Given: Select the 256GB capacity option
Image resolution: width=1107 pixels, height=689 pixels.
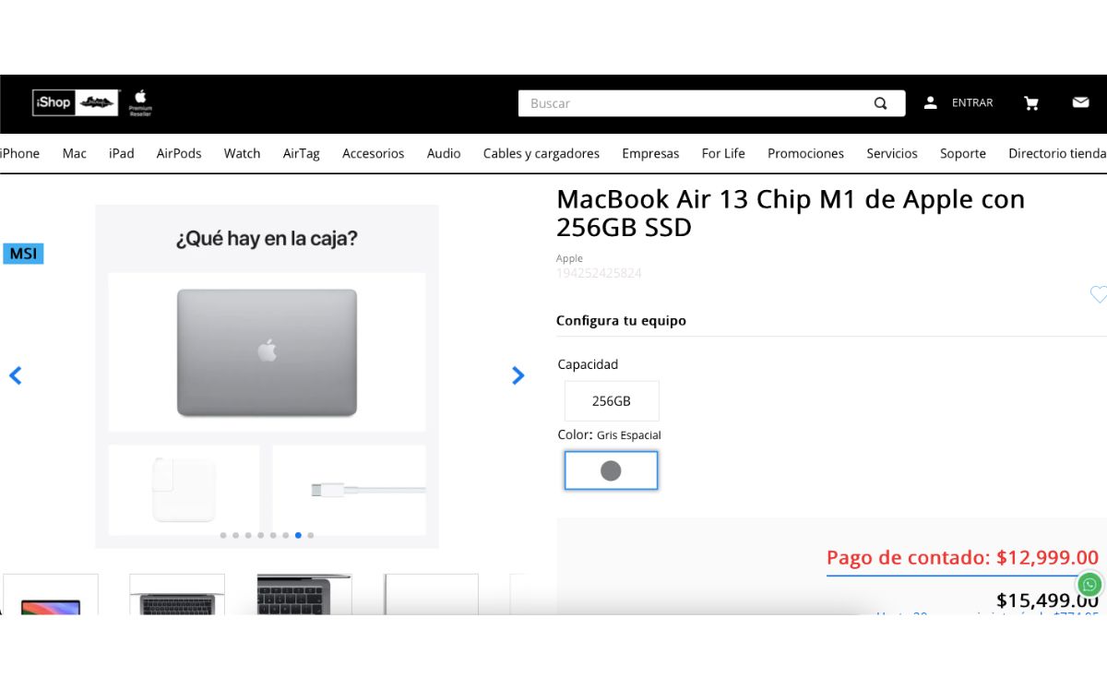Looking at the screenshot, I should point(612,401).
